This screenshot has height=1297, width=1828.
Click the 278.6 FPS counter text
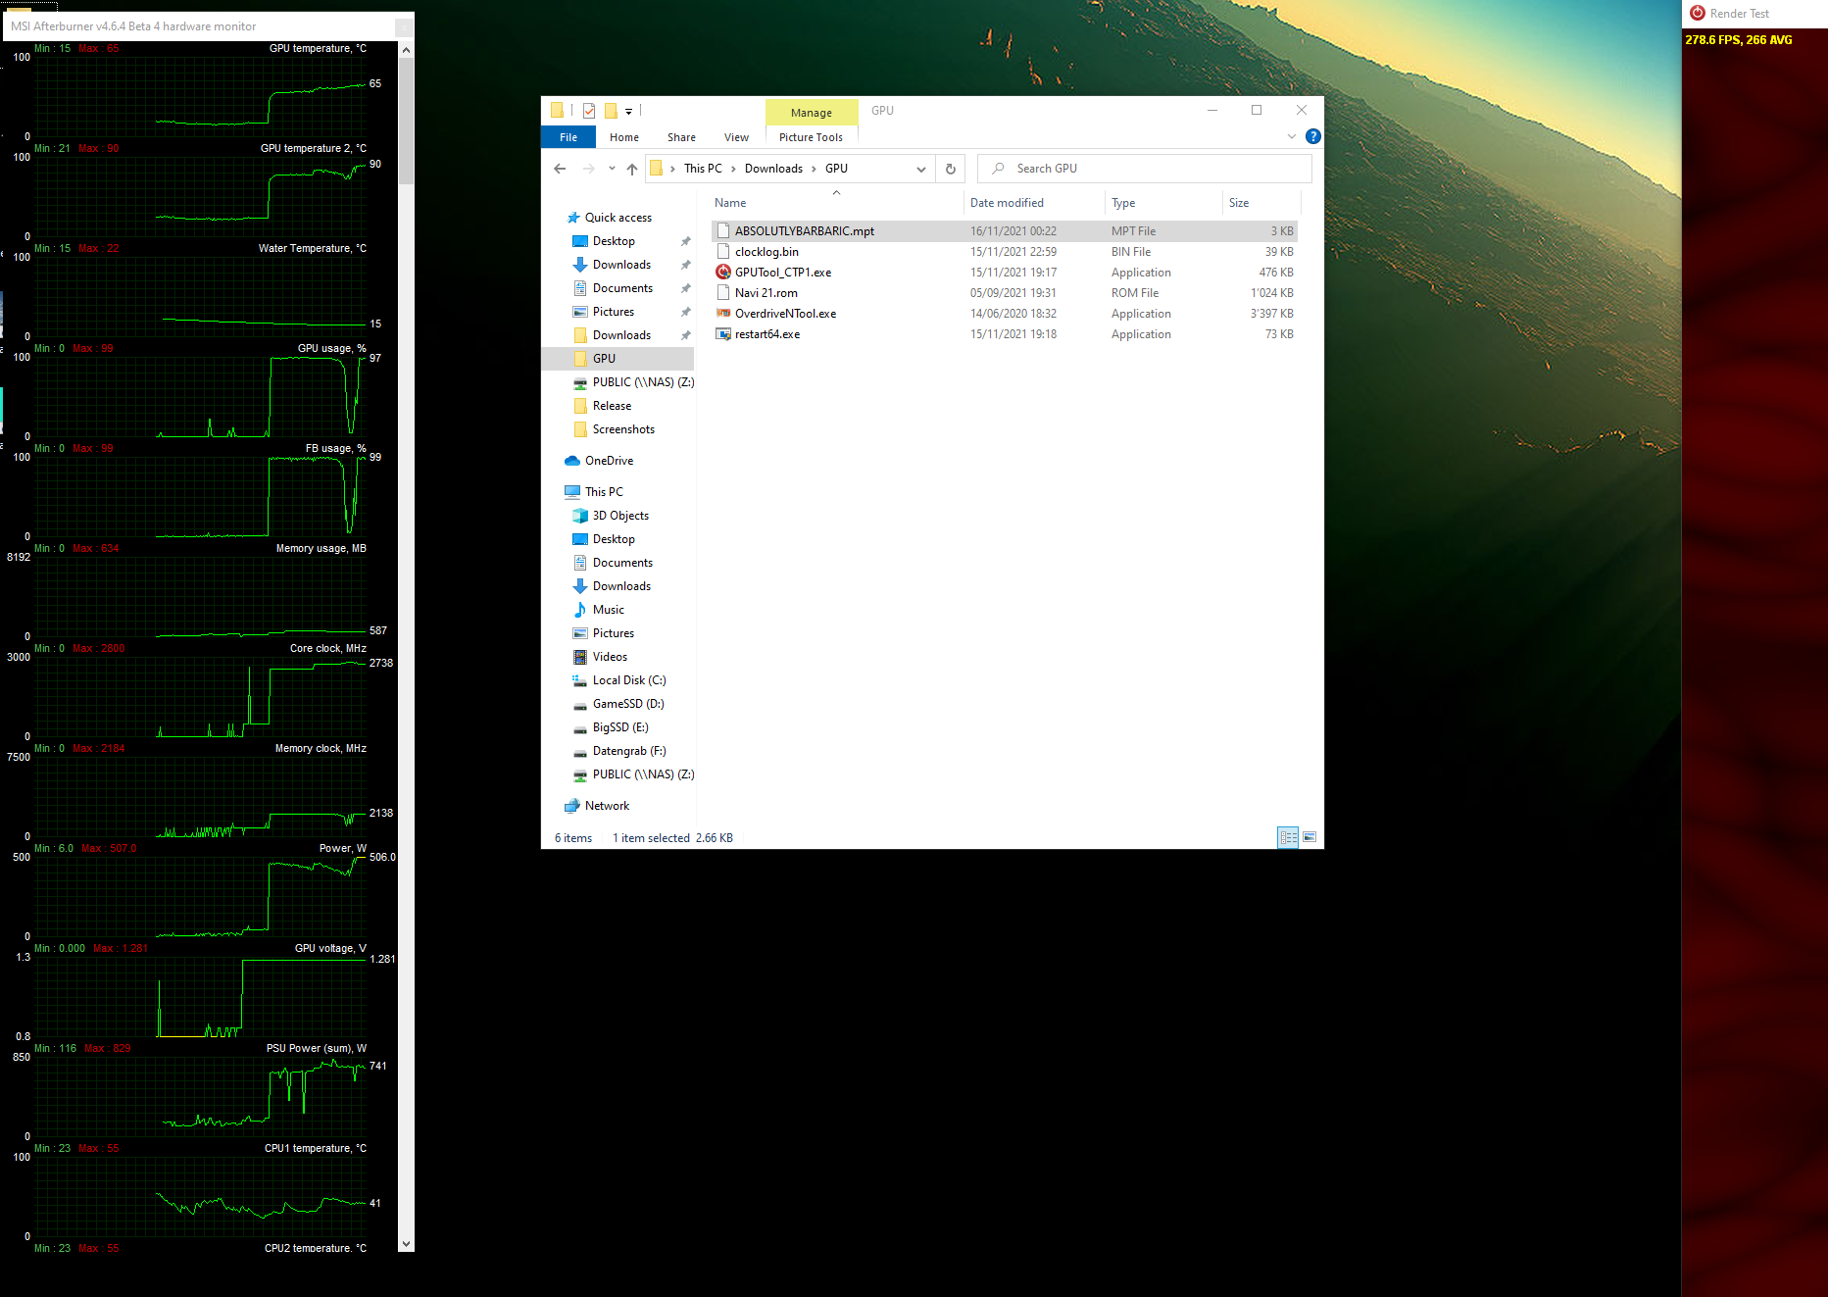(1738, 40)
